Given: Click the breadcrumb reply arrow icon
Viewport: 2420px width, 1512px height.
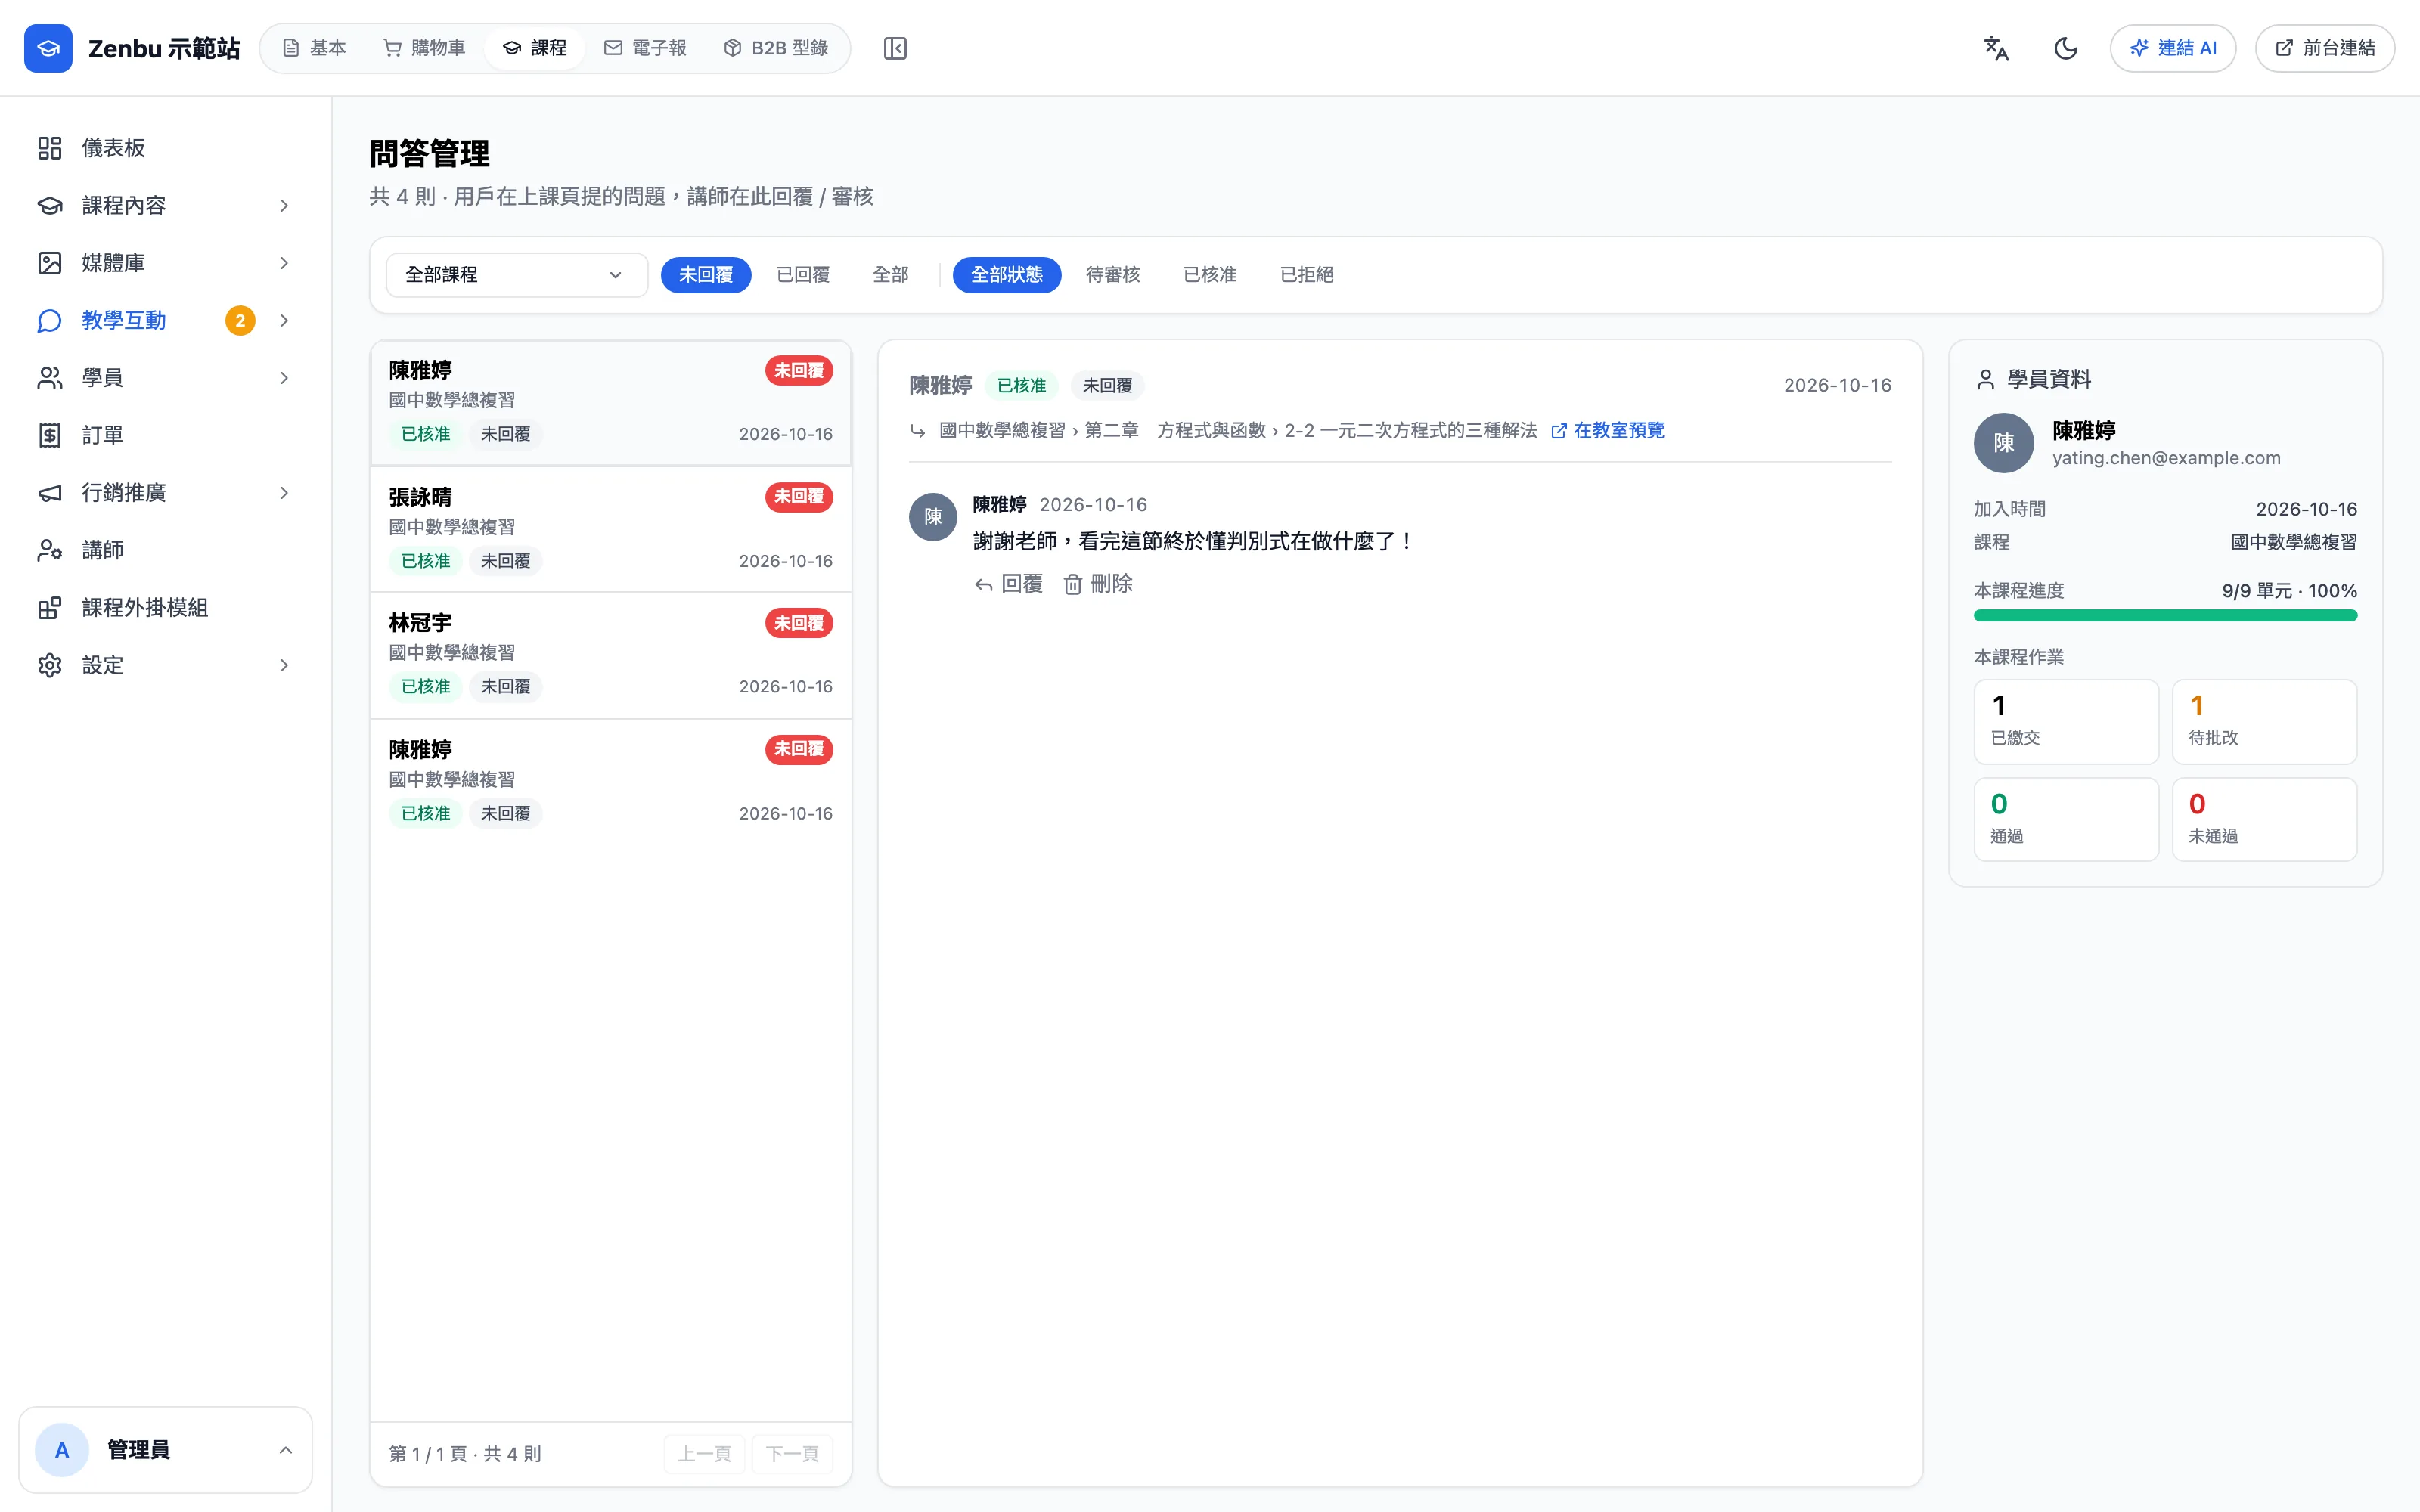Looking at the screenshot, I should pyautogui.click(x=917, y=431).
